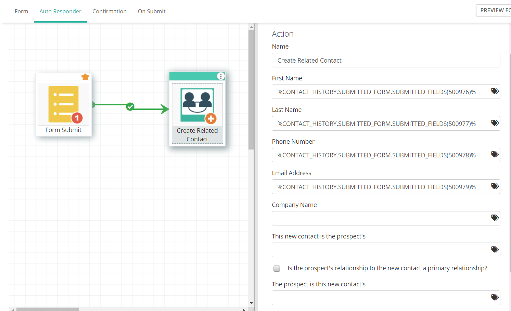Select the Auto Responder tab
Screen dimensions: 511x311
(60, 11)
